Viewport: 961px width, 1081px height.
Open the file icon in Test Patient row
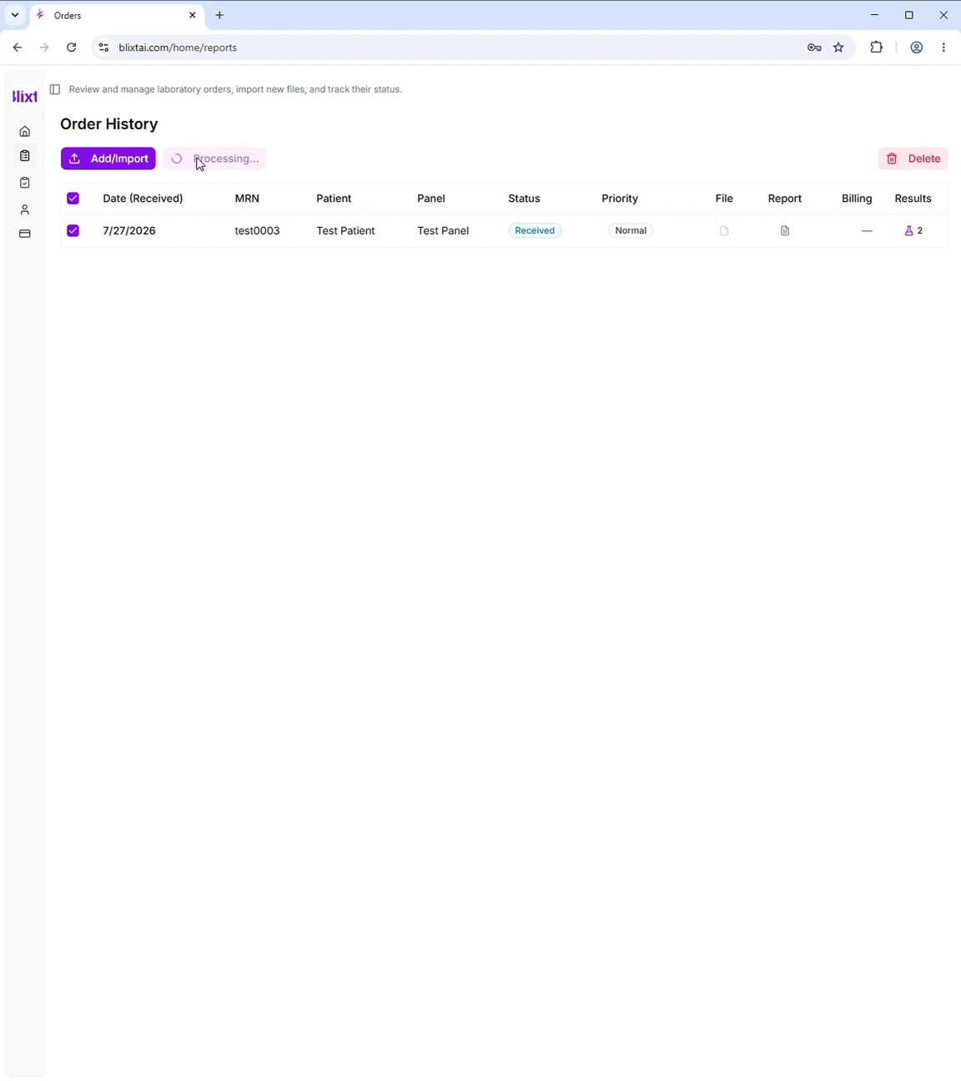pos(724,230)
